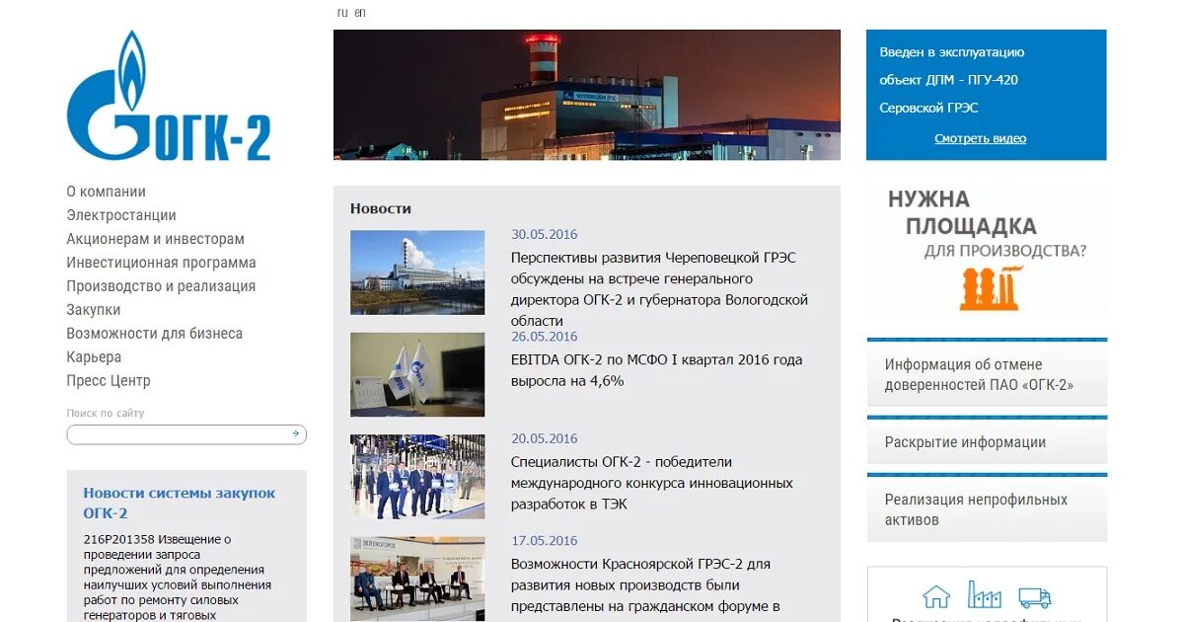Click the Смотреть видео link

tap(980, 138)
